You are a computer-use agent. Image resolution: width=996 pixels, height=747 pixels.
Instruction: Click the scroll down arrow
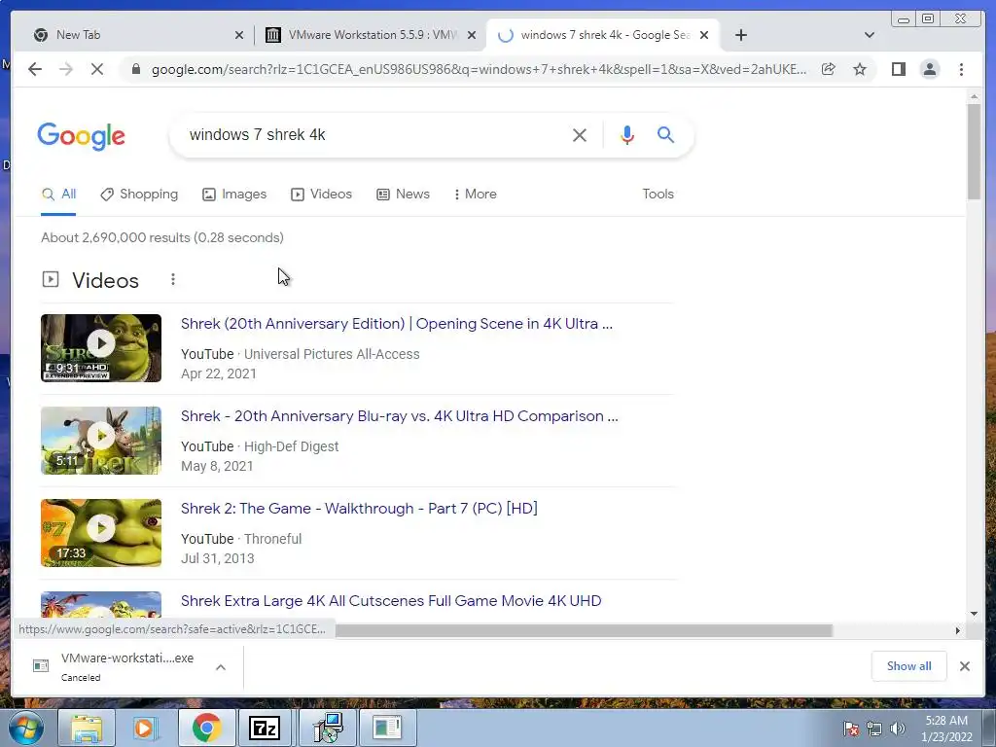click(x=974, y=614)
